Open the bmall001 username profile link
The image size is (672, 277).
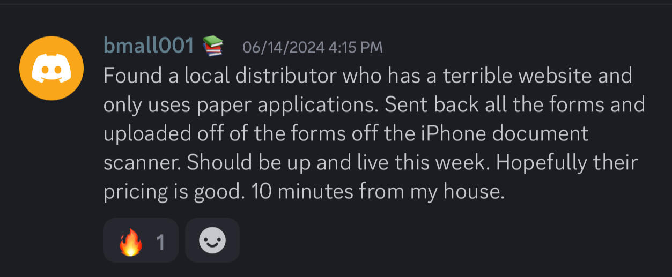pos(148,46)
